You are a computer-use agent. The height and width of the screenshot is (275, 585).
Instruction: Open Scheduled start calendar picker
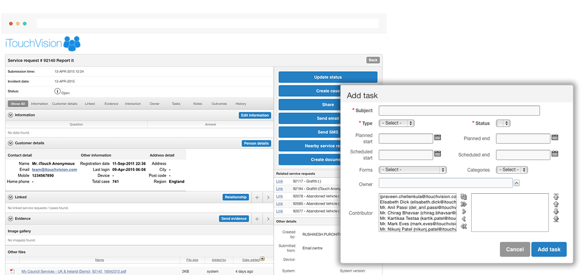click(438, 153)
